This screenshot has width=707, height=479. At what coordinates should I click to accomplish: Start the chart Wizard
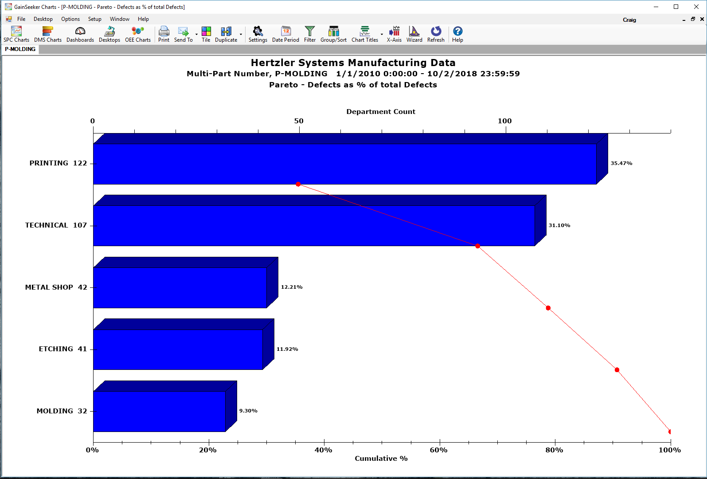click(414, 34)
